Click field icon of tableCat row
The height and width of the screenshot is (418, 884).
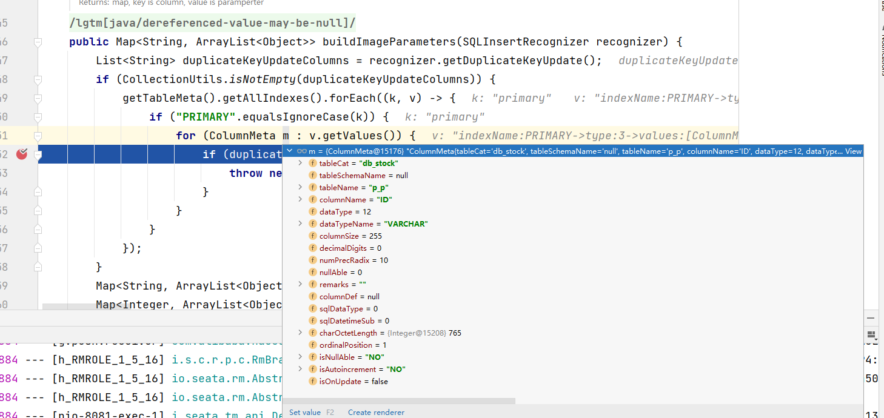pos(313,164)
